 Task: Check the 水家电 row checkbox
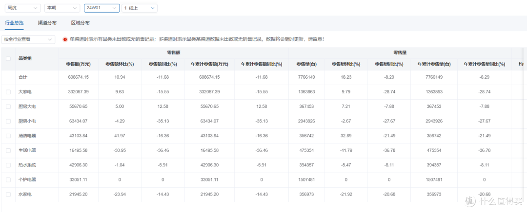(x=8, y=194)
